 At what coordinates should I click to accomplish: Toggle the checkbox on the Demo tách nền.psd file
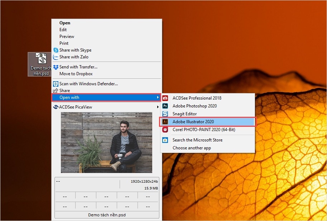click(x=38, y=55)
